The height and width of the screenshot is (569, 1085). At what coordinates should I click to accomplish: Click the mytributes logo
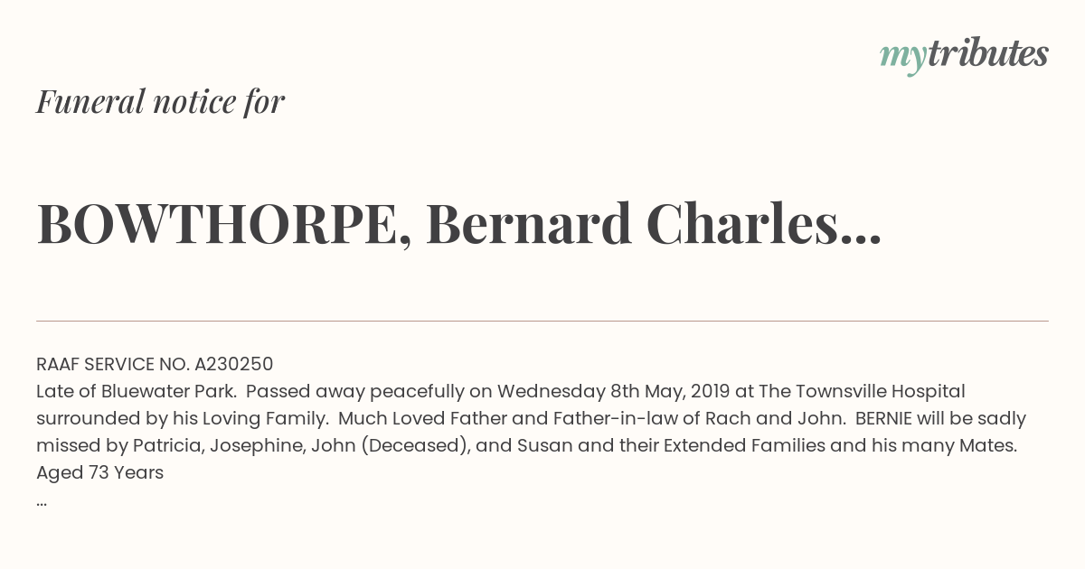[x=964, y=55]
